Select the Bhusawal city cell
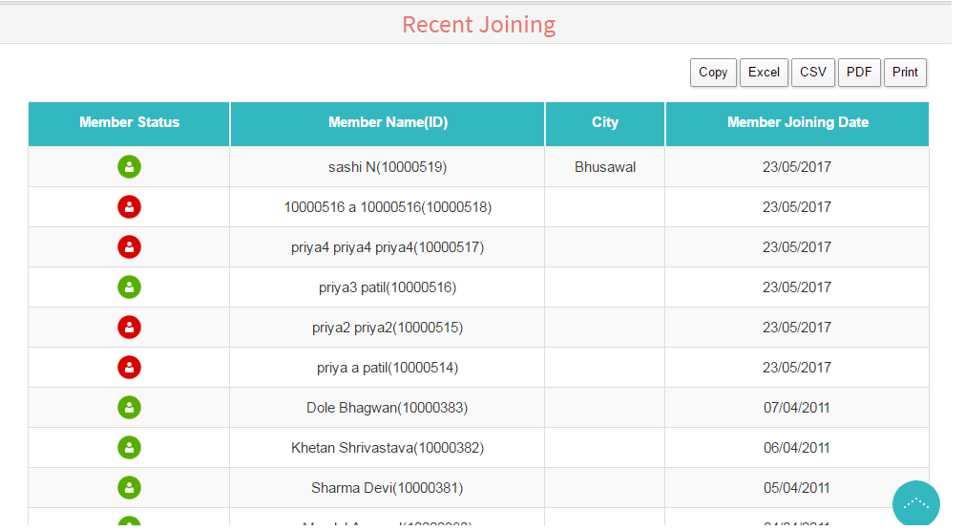 click(605, 167)
